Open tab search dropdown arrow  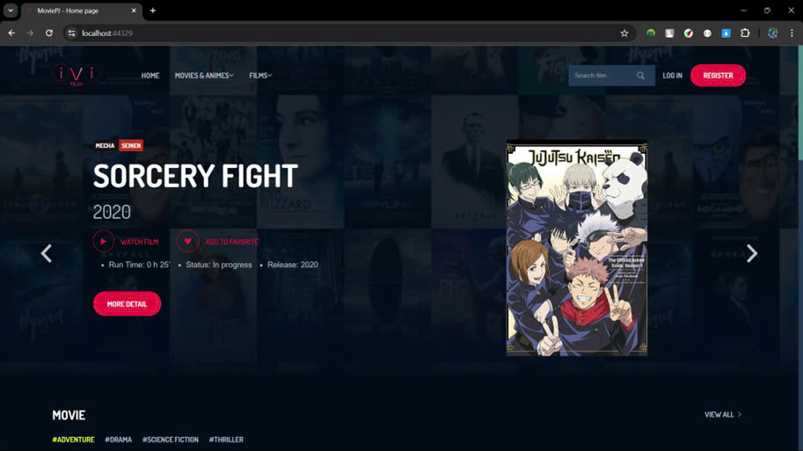tap(11, 11)
